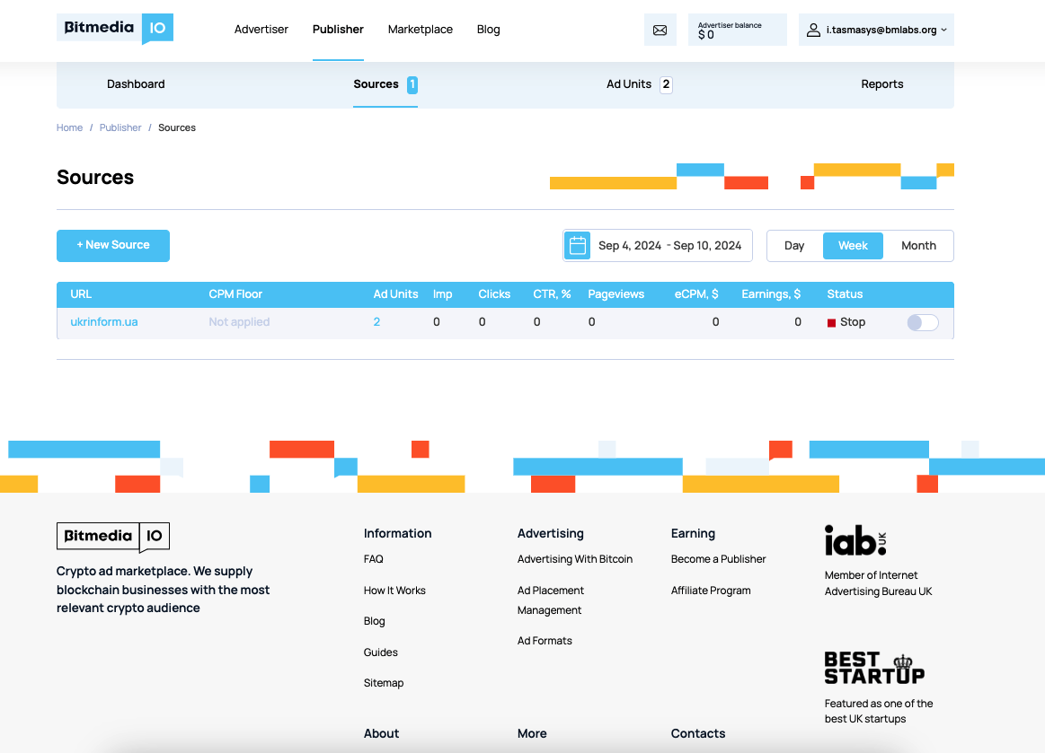The width and height of the screenshot is (1045, 753).
Task: Open the messages envelope icon
Action: [660, 30]
